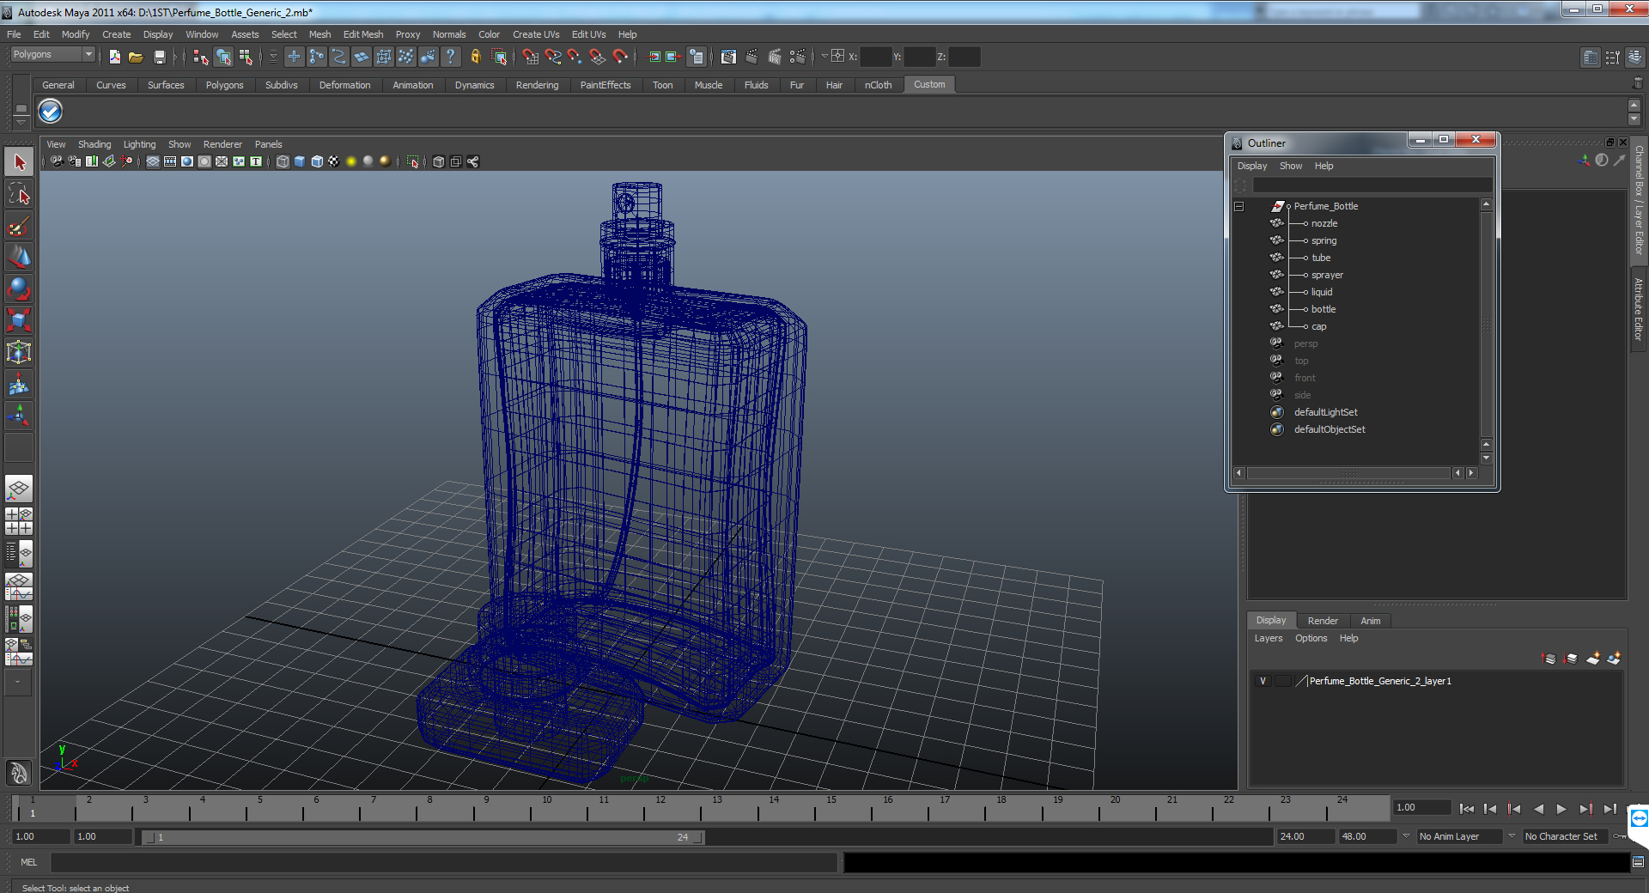Image resolution: width=1649 pixels, height=893 pixels.
Task: Activate the Scale tool cube icon
Action: [19, 320]
